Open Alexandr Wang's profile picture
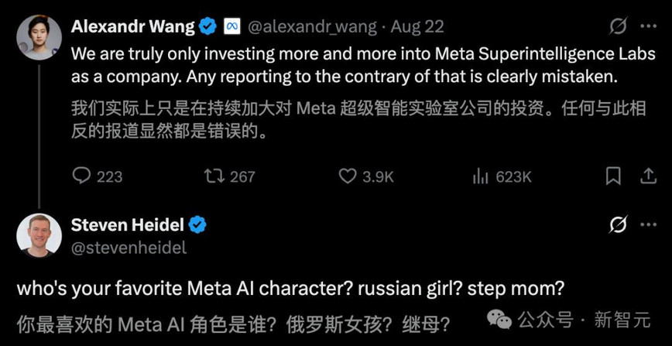672x346 pixels. (39, 37)
